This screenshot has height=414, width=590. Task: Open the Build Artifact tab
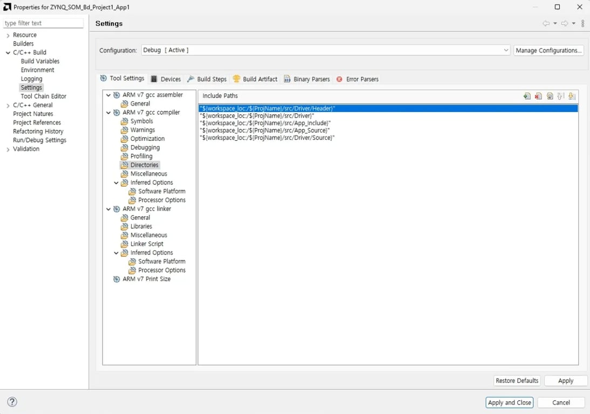click(x=255, y=79)
